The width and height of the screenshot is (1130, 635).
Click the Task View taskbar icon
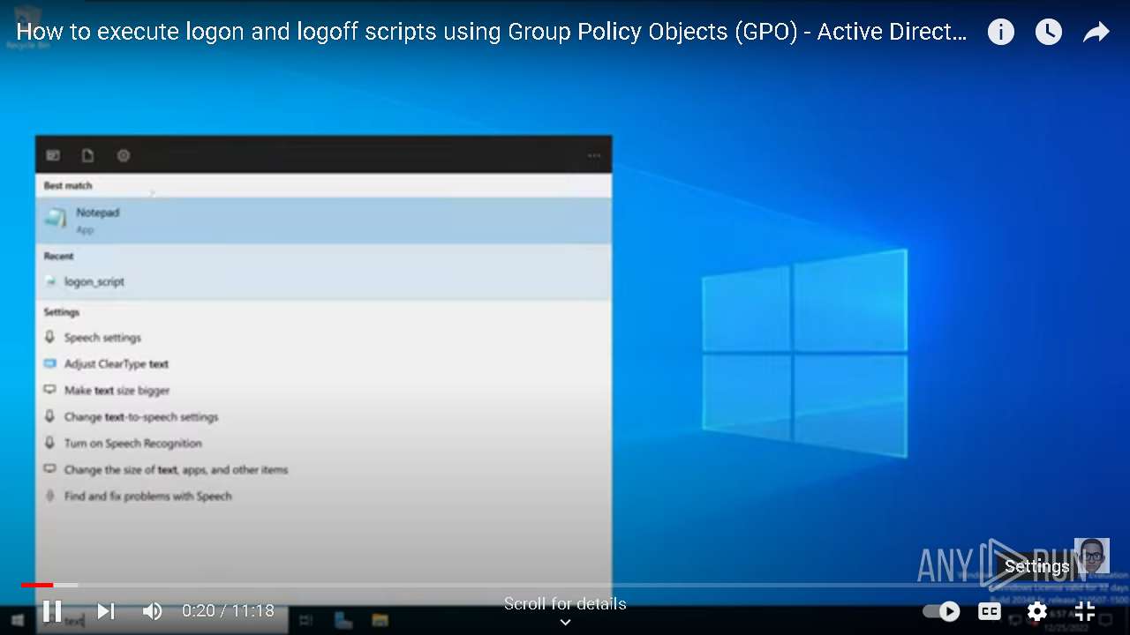(305, 620)
